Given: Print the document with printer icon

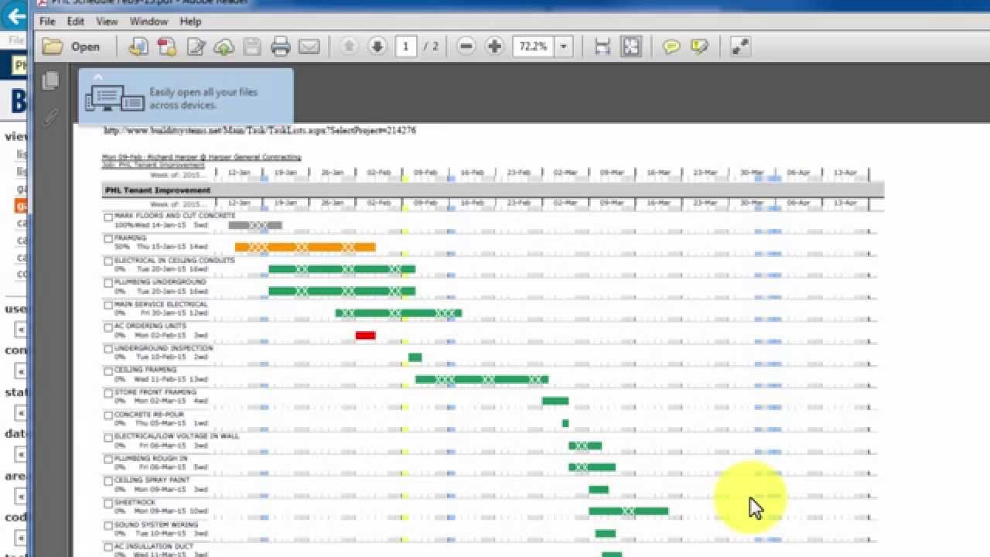Looking at the screenshot, I should [x=280, y=46].
